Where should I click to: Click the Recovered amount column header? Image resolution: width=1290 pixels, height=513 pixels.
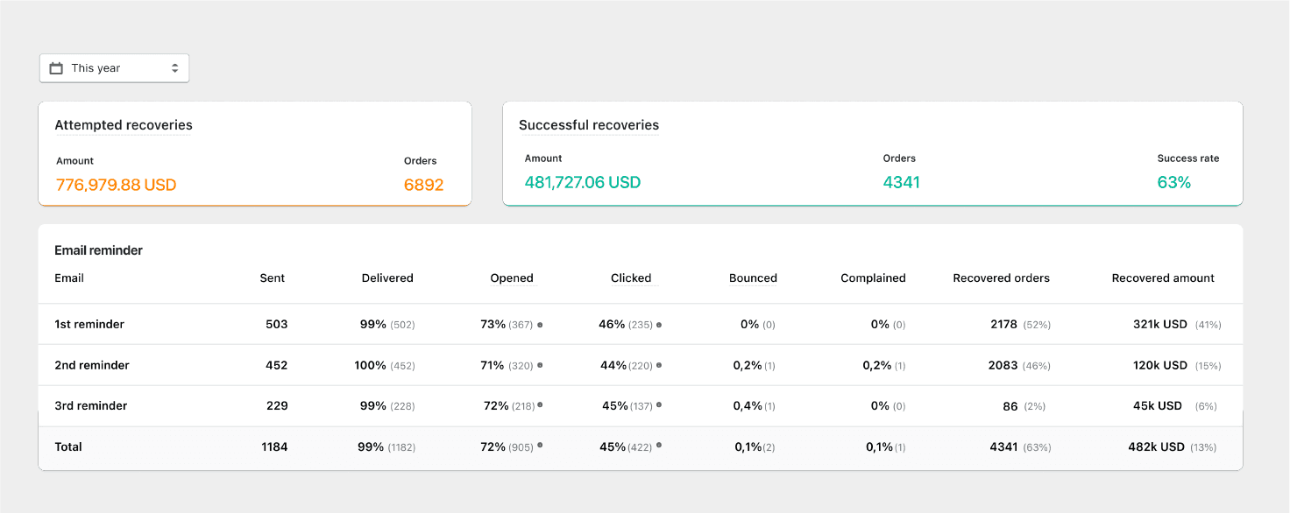coord(1163,278)
